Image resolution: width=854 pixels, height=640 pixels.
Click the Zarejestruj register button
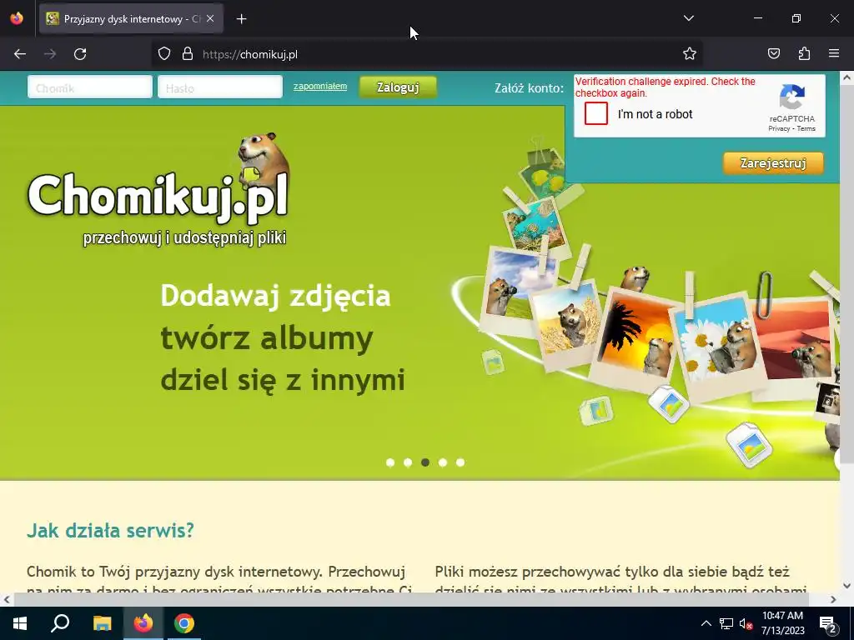773,163
